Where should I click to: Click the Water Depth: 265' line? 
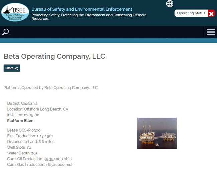coord(23,153)
